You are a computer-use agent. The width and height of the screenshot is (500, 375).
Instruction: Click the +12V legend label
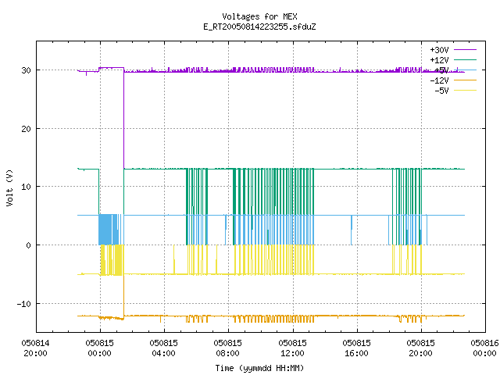coord(439,60)
